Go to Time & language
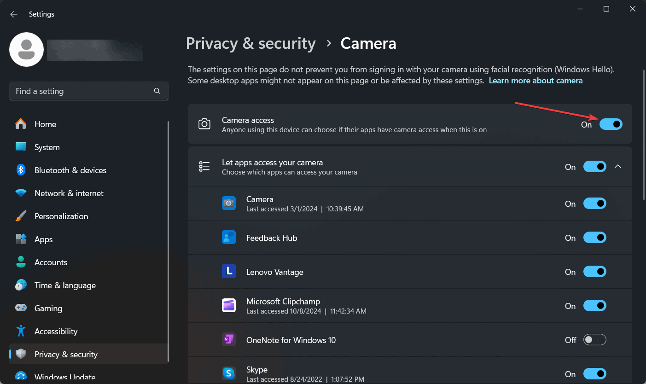This screenshot has width=646, height=384. 89,285
